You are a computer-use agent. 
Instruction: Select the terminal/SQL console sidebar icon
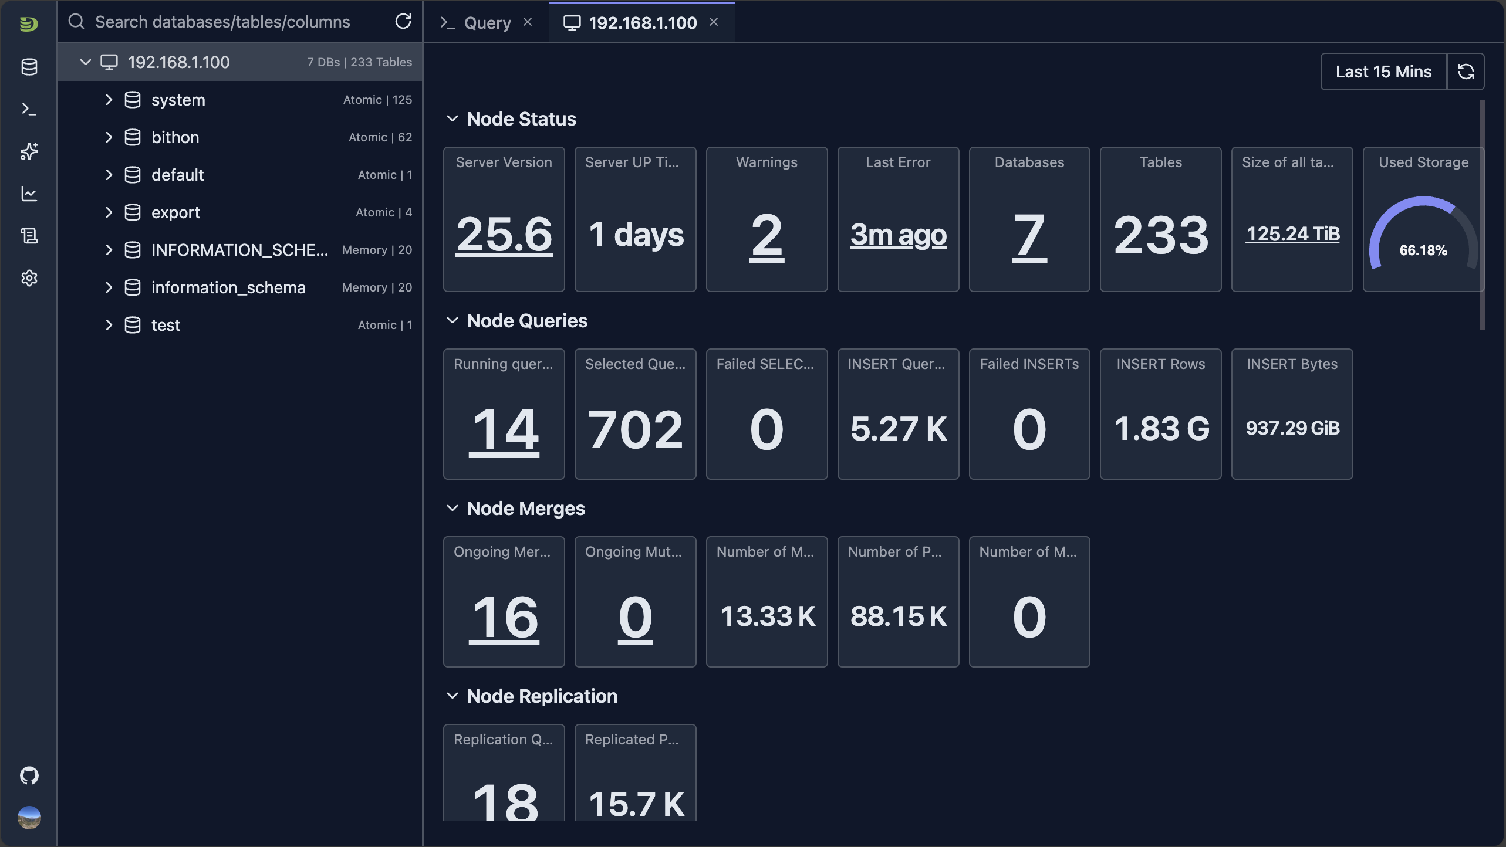pyautogui.click(x=29, y=109)
